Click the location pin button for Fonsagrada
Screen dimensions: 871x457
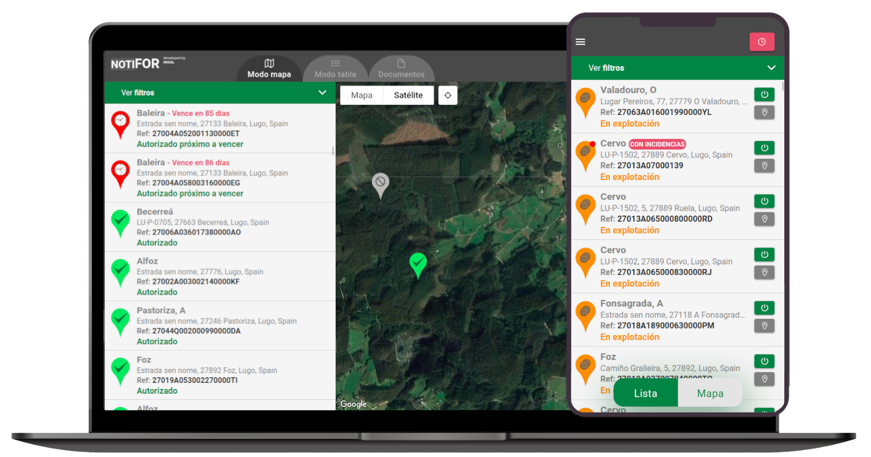tap(764, 326)
